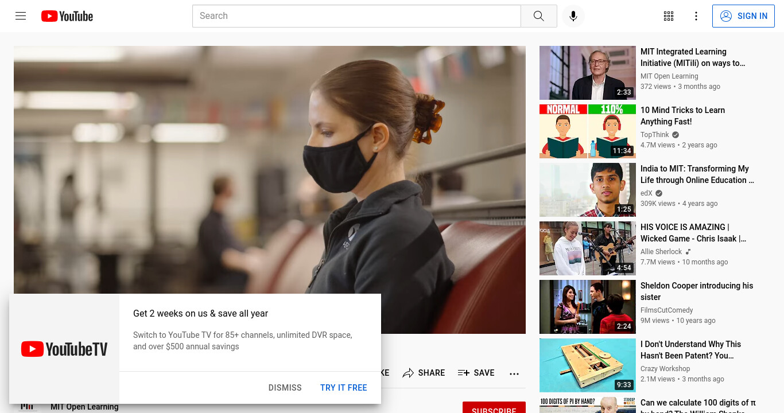This screenshot has width=784, height=413.
Task: Open the India to MIT thumbnail
Action: [588, 190]
